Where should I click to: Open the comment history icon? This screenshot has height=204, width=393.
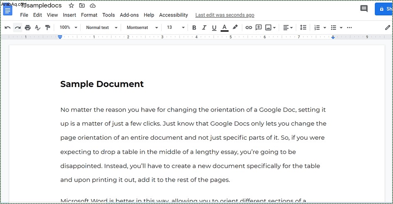(x=364, y=9)
